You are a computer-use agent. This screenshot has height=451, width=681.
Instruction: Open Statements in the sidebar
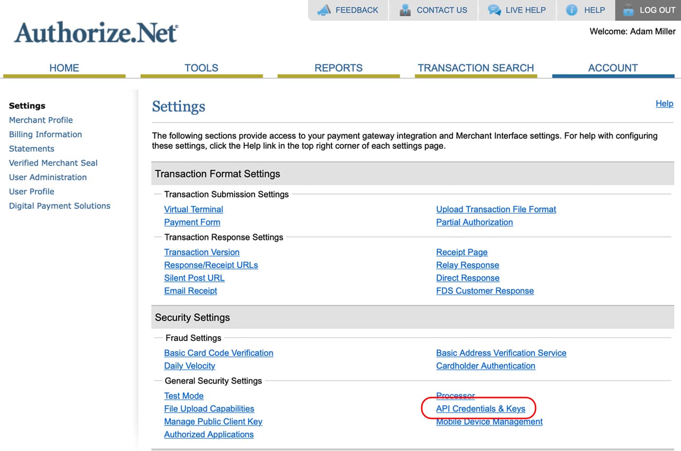32,149
